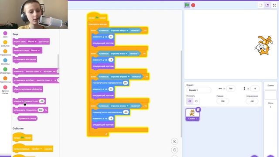Screen dimensions: 279x157
Task: Open key dropdown in 'когда клавиша пробел' block
Action: 37,149
